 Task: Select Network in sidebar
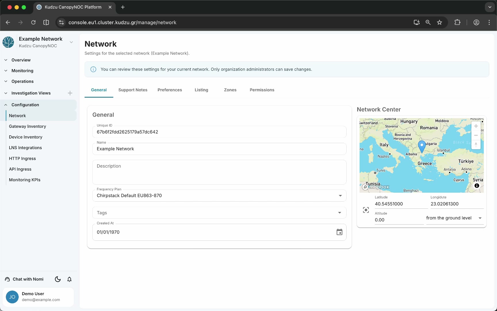tap(41, 115)
